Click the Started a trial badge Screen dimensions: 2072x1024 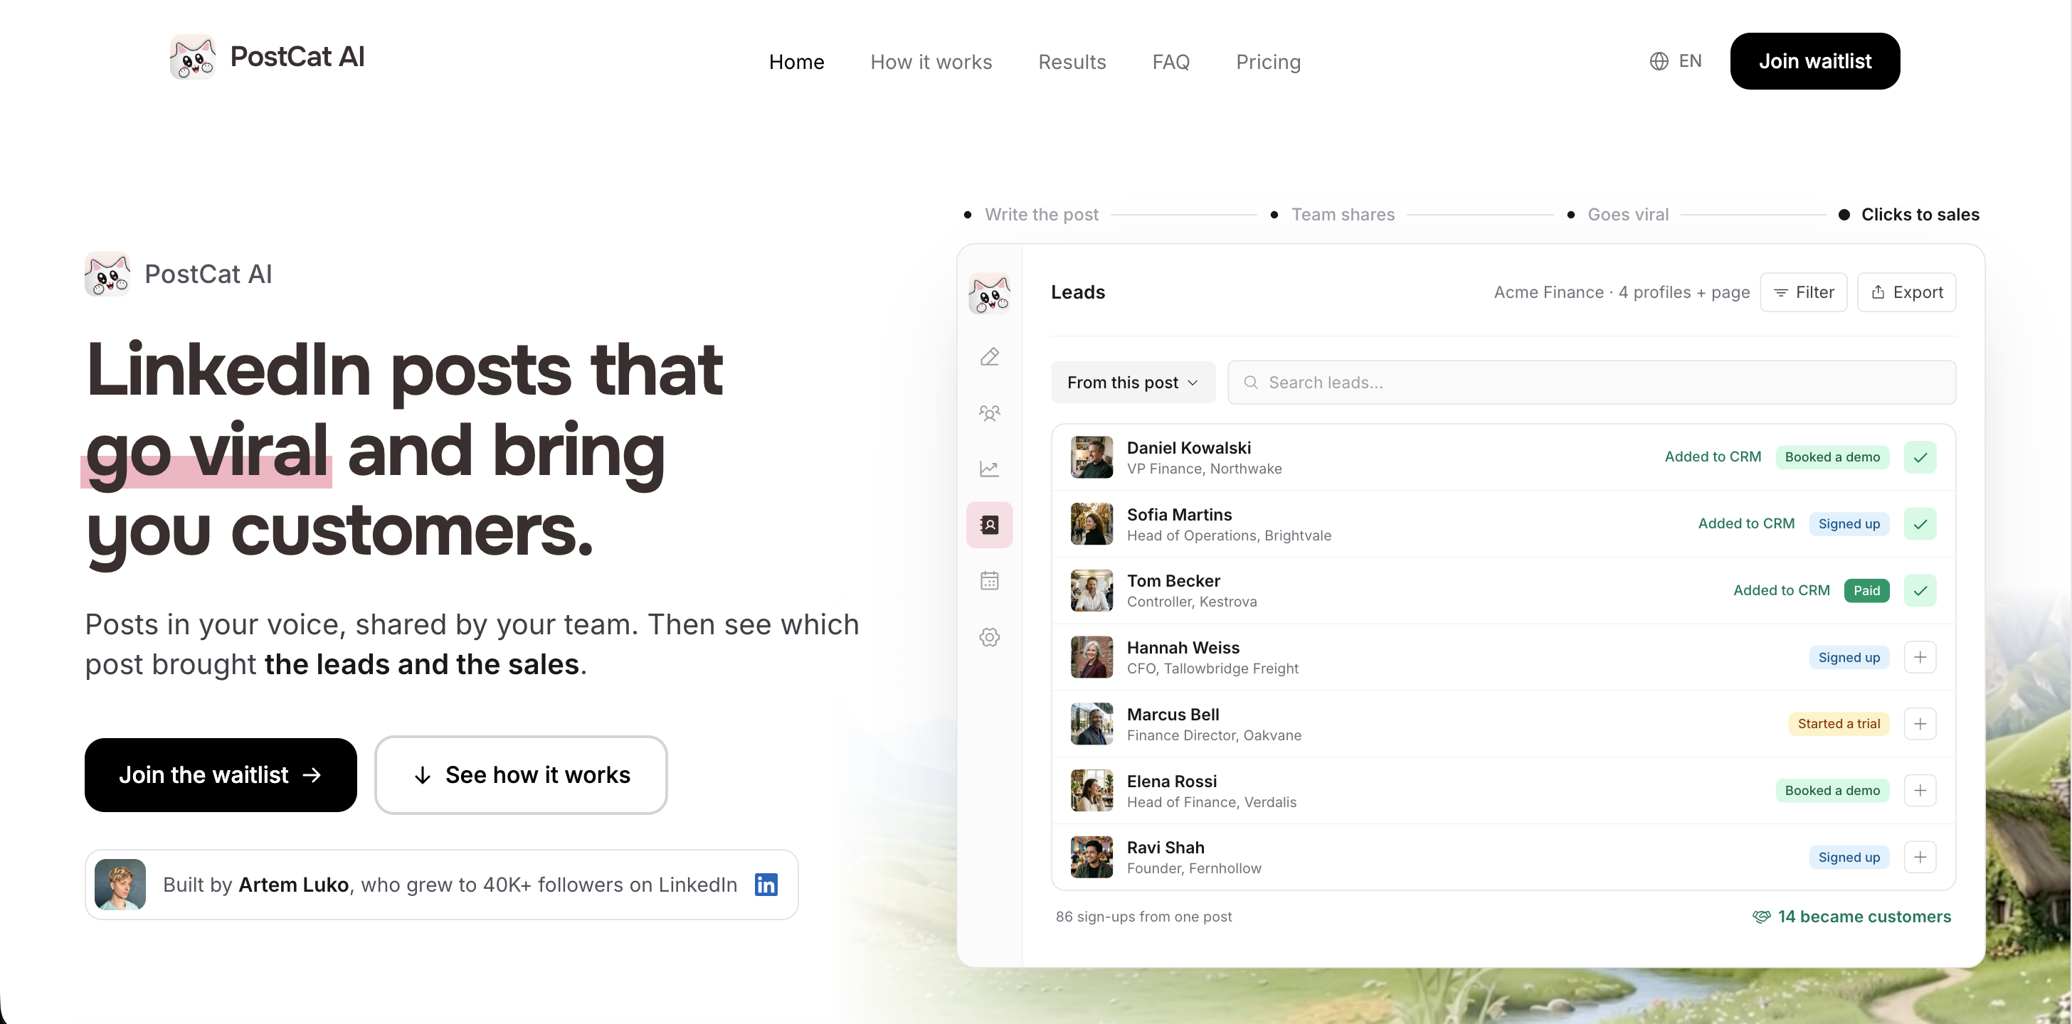point(1839,724)
